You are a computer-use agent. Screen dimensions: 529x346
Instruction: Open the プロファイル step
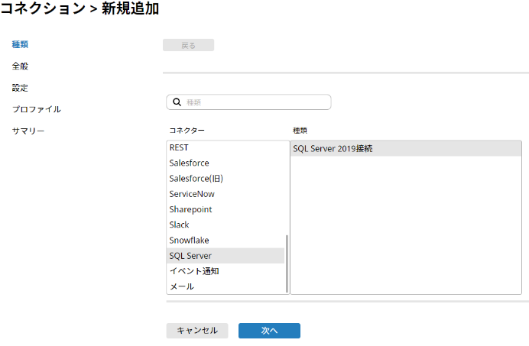coord(37,109)
